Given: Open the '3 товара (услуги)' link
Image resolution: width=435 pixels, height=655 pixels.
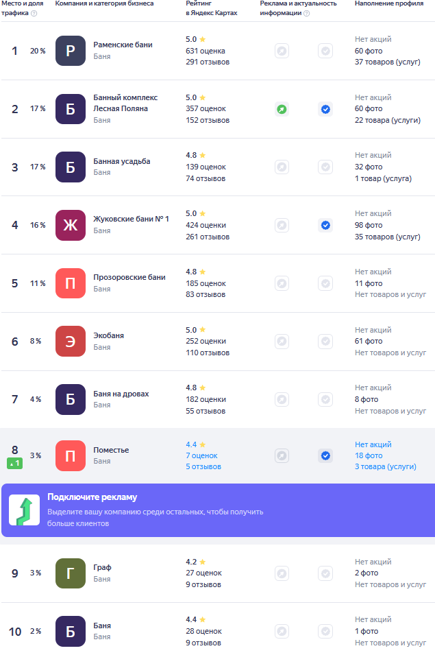Looking at the screenshot, I should click(385, 466).
